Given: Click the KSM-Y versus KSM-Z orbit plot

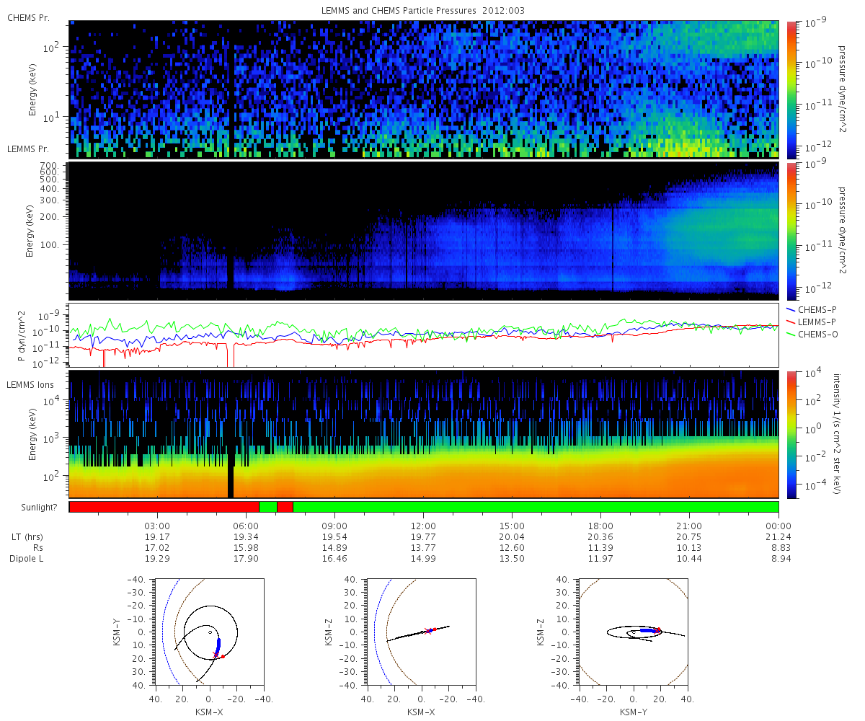Looking at the screenshot, I should (632, 632).
